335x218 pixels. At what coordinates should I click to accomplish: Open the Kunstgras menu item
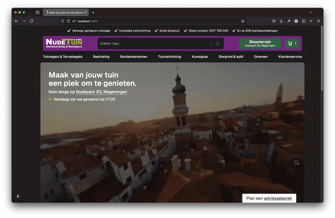(x=200, y=57)
